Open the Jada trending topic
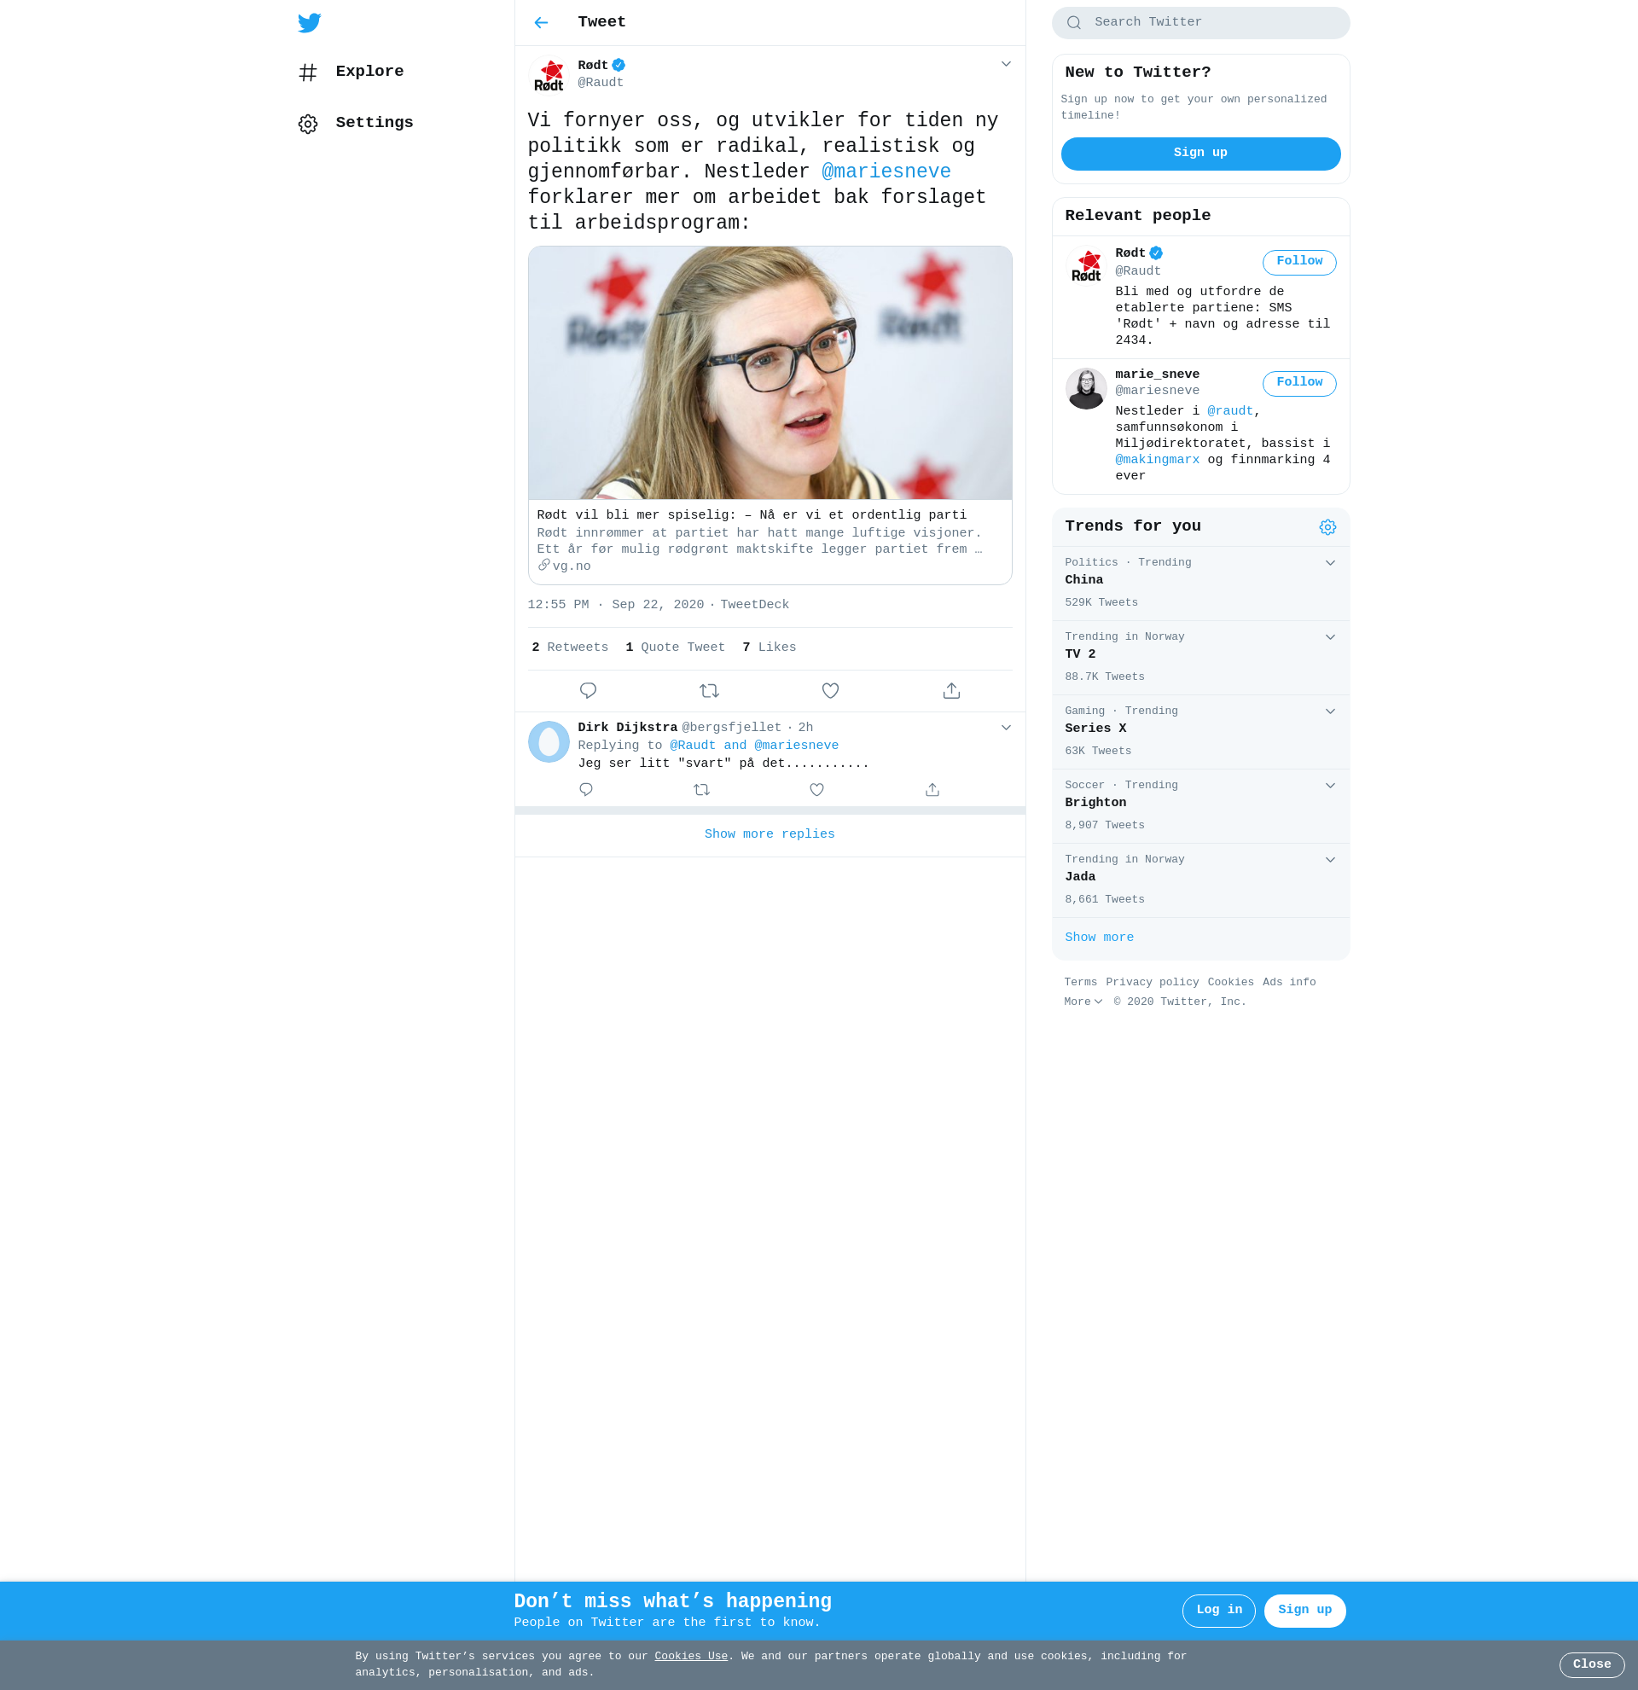Image resolution: width=1638 pixels, height=1690 pixels. click(x=1201, y=880)
